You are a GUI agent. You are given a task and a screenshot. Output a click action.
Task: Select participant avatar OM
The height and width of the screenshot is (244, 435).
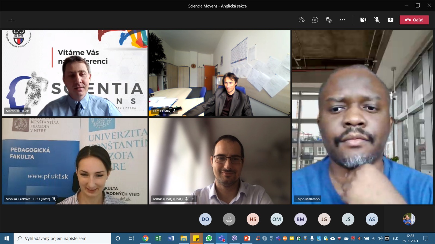pyautogui.click(x=277, y=219)
